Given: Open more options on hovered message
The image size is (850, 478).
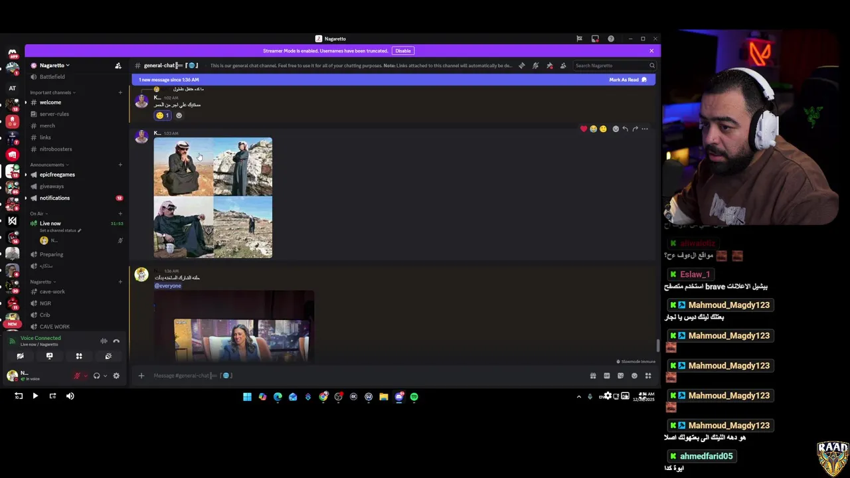Looking at the screenshot, I should (644, 129).
